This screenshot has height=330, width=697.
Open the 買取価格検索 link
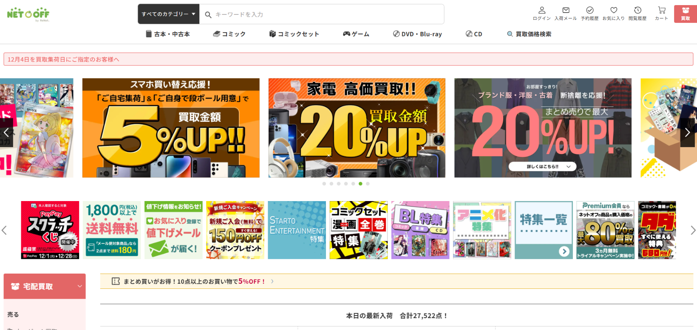(x=529, y=34)
